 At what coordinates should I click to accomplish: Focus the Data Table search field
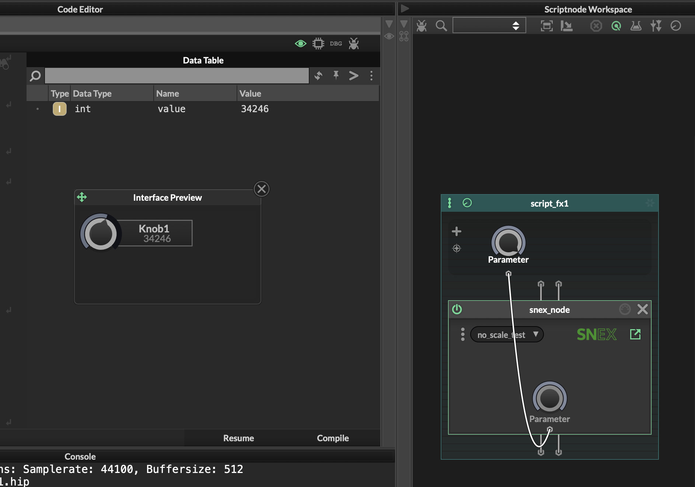point(177,76)
